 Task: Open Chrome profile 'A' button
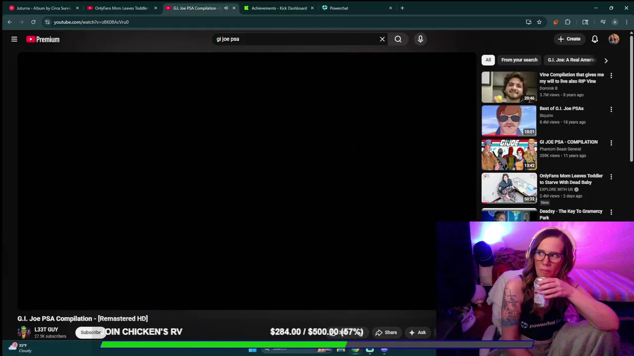[615, 22]
